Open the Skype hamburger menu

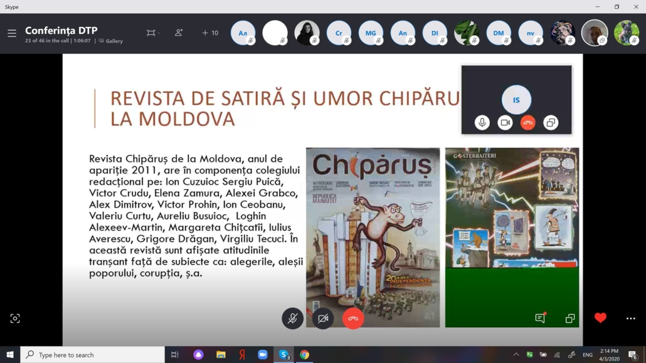tap(11, 33)
